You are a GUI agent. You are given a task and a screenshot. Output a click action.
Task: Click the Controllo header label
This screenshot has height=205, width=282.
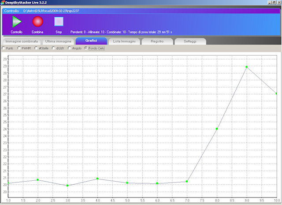[x=11, y=11]
